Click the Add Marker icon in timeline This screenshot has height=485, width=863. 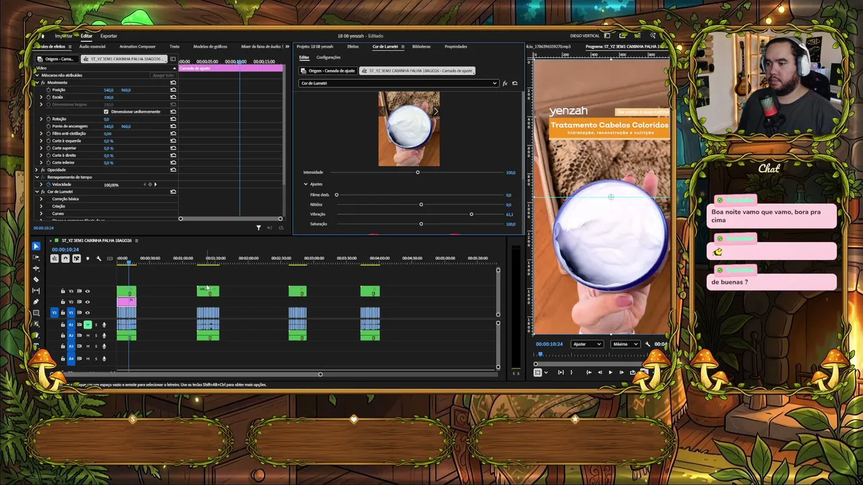pyautogui.click(x=87, y=259)
